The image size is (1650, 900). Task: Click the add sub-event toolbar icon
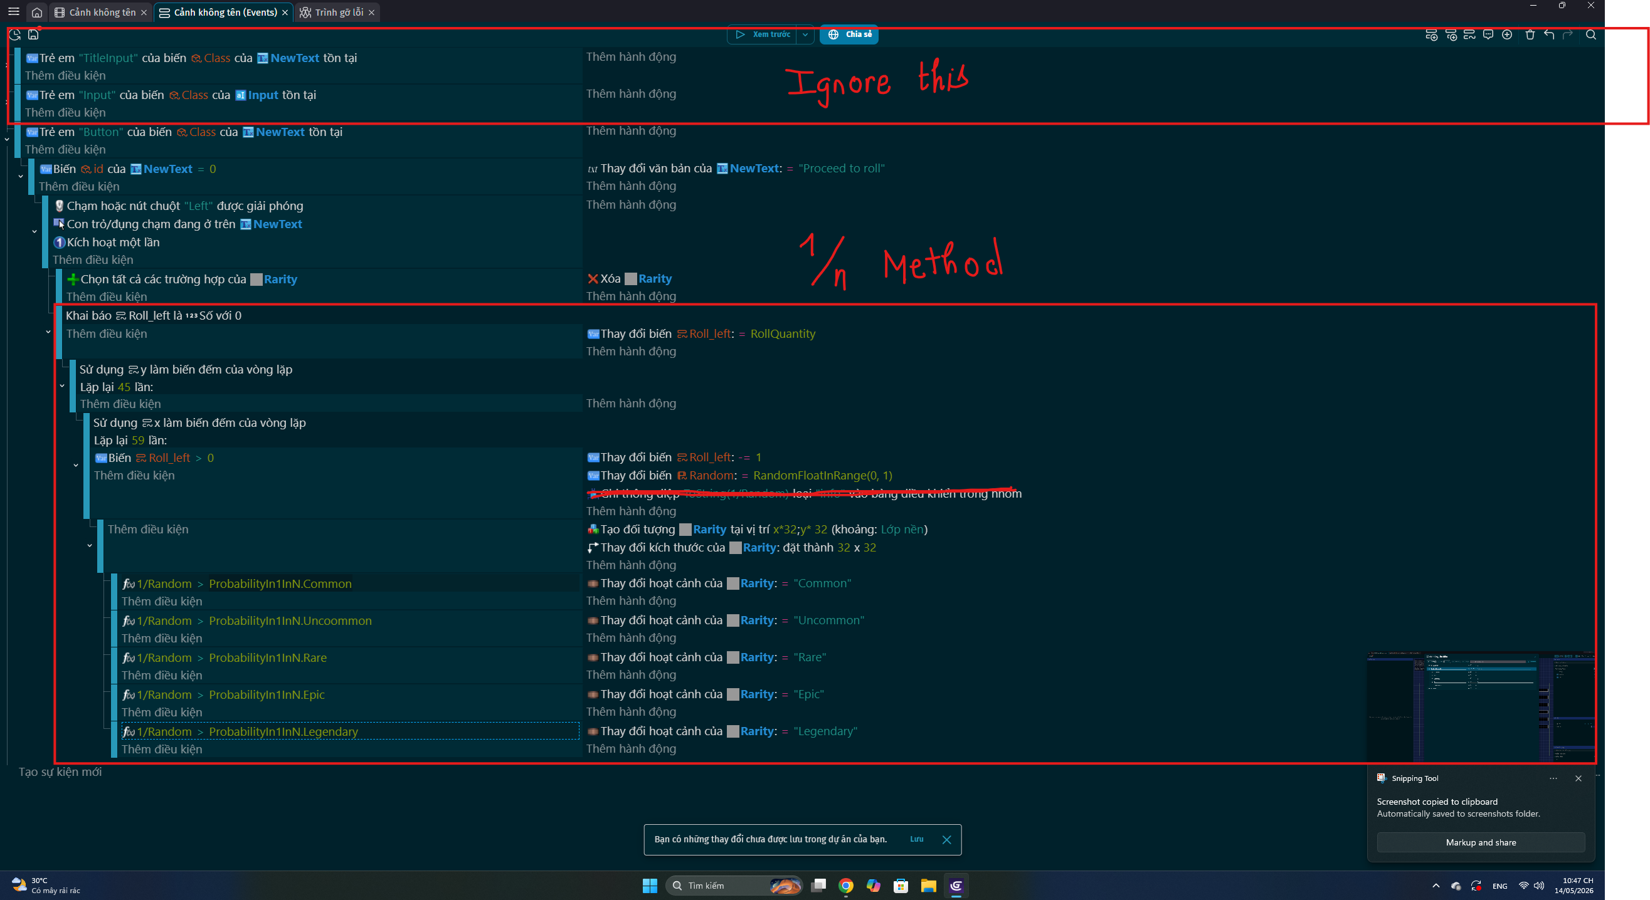[x=1451, y=34]
